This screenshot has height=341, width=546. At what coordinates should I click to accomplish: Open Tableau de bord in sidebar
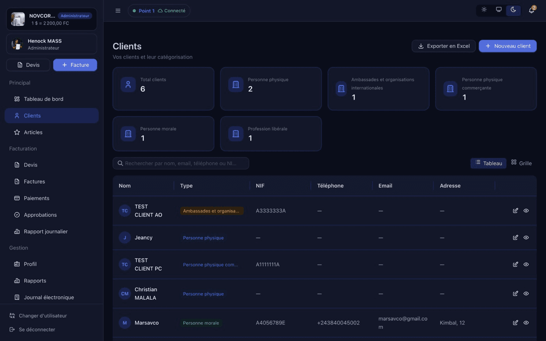tap(51, 99)
